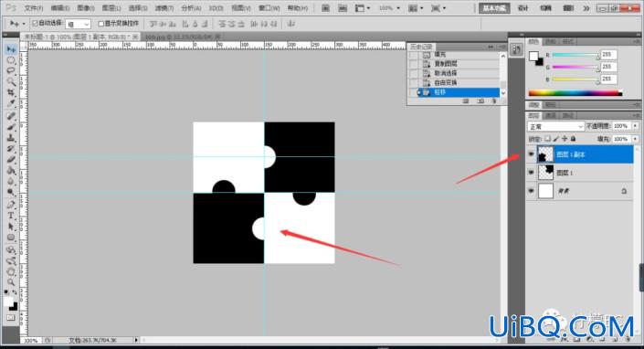Screen dimensions: 644x349
Task: Select the Path Selection tool
Action: [11, 227]
